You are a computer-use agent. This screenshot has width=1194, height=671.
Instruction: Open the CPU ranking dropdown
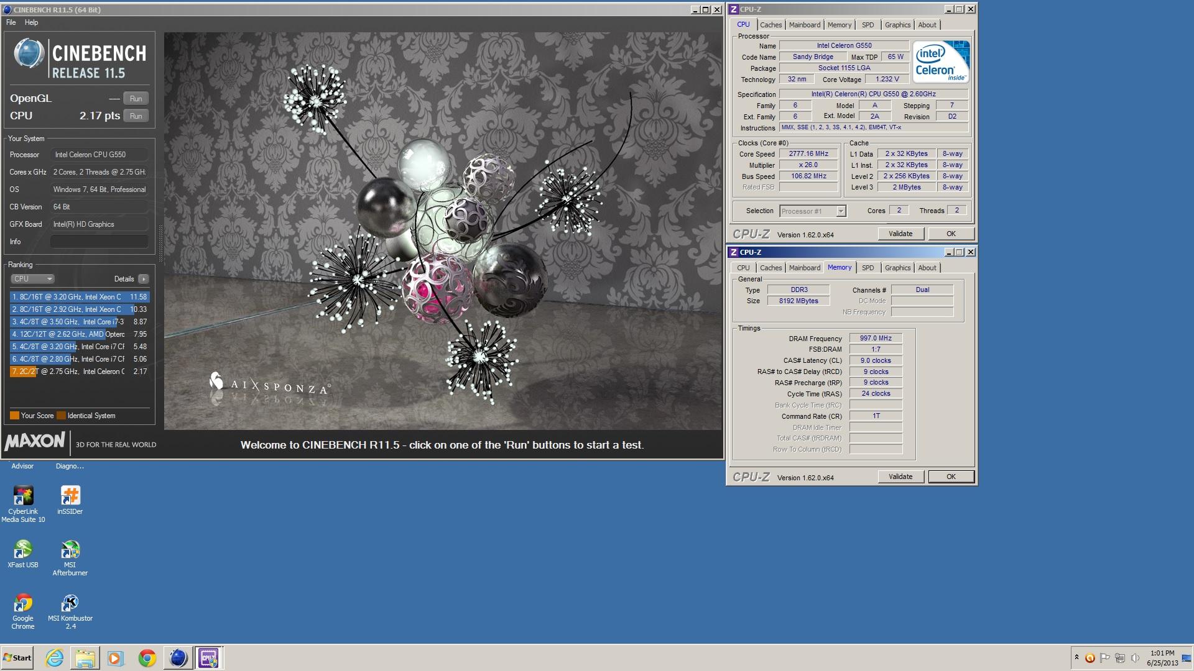click(x=33, y=279)
